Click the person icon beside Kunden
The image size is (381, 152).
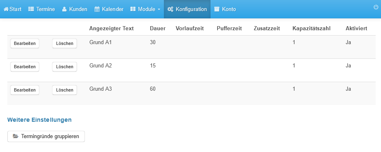point(64,9)
